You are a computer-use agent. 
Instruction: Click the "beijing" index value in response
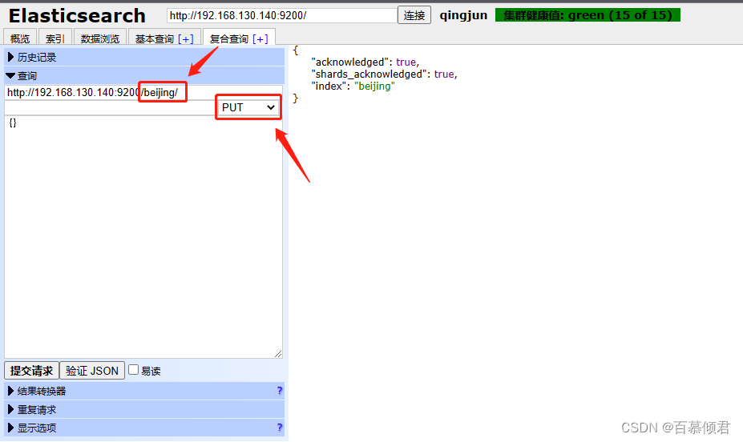click(374, 86)
